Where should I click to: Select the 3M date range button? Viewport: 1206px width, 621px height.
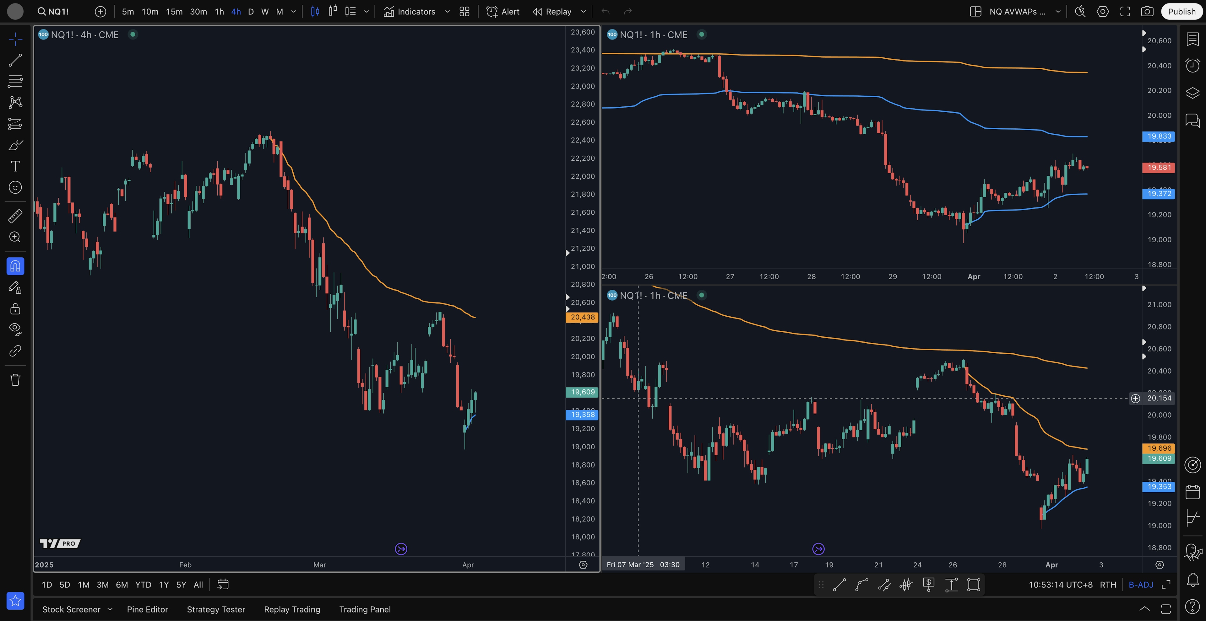coord(102,585)
